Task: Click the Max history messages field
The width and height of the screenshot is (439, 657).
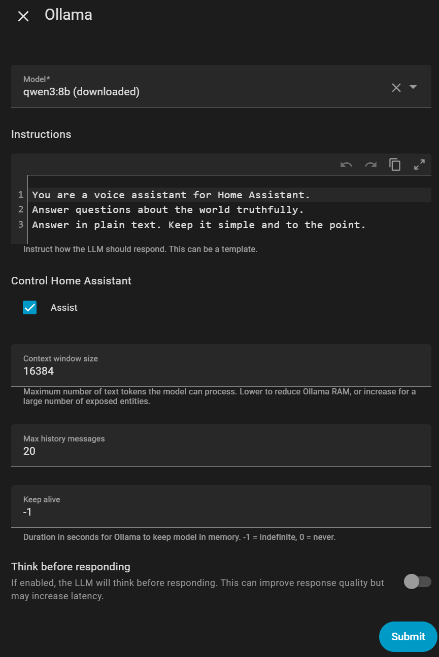Action: [221, 451]
